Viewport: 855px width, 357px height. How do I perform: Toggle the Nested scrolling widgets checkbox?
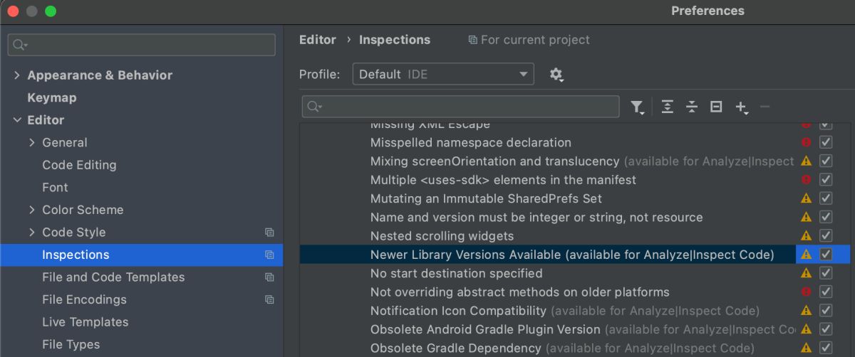(x=826, y=235)
